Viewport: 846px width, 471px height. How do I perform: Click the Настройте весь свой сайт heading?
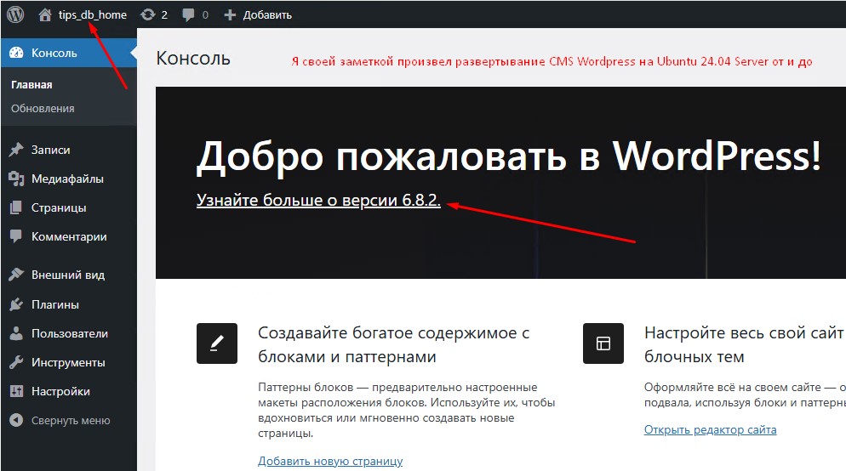tap(745, 344)
